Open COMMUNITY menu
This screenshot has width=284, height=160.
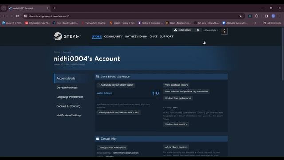114,36
